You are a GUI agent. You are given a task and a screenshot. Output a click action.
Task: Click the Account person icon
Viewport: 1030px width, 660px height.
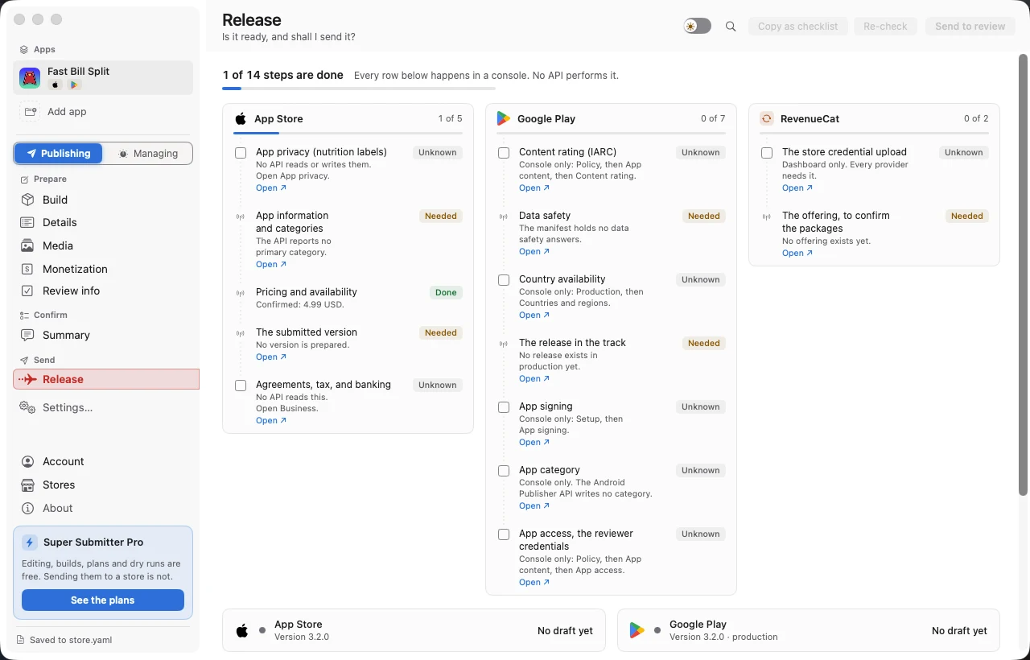27,461
